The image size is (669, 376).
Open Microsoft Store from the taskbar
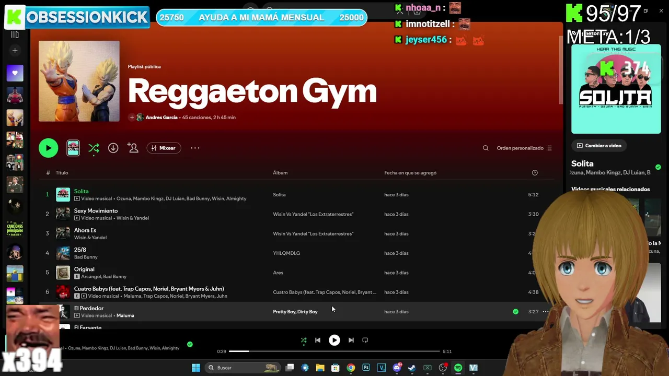336,368
